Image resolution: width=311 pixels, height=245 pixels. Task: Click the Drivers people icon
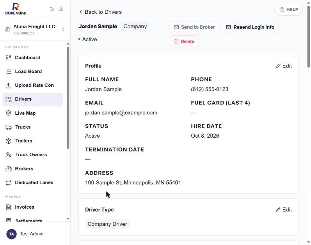9,99
